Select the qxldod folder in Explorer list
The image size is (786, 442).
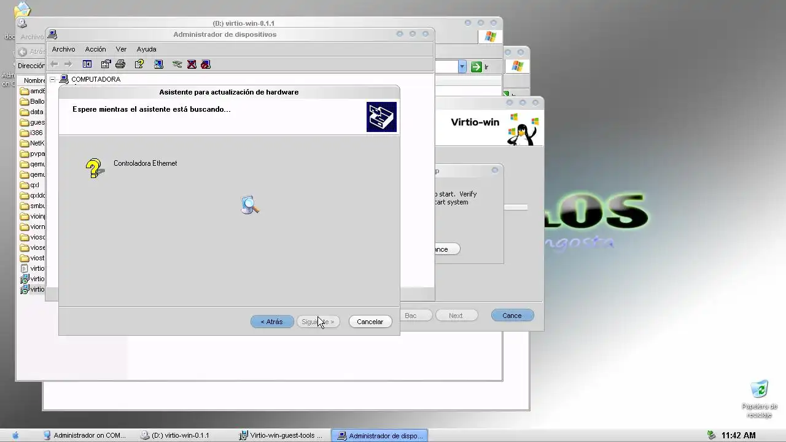tap(33, 195)
